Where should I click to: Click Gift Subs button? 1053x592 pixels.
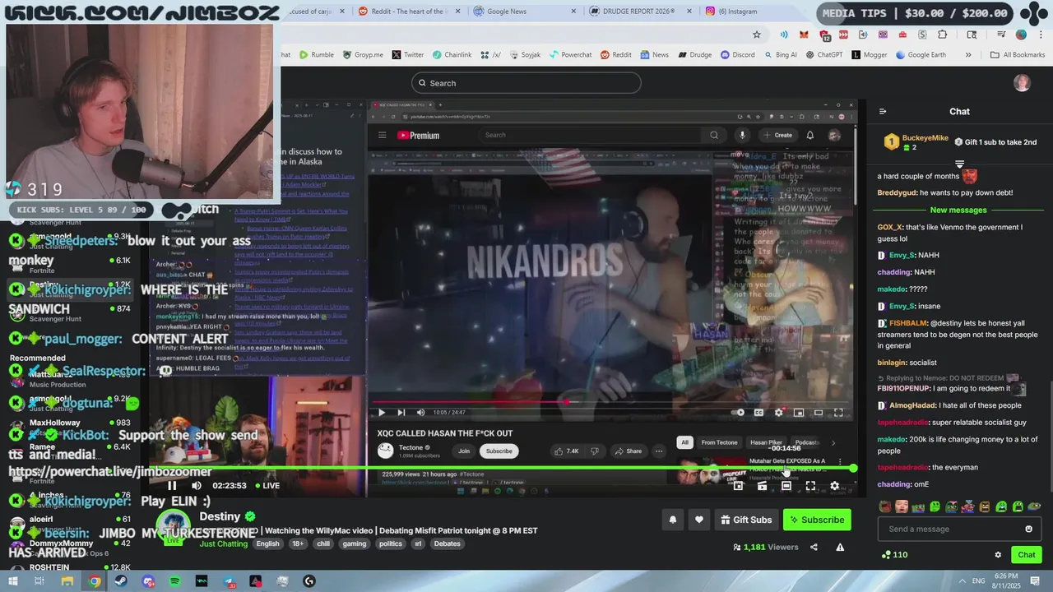point(746,520)
